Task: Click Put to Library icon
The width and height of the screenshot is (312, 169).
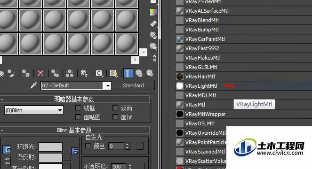Action: point(84,73)
